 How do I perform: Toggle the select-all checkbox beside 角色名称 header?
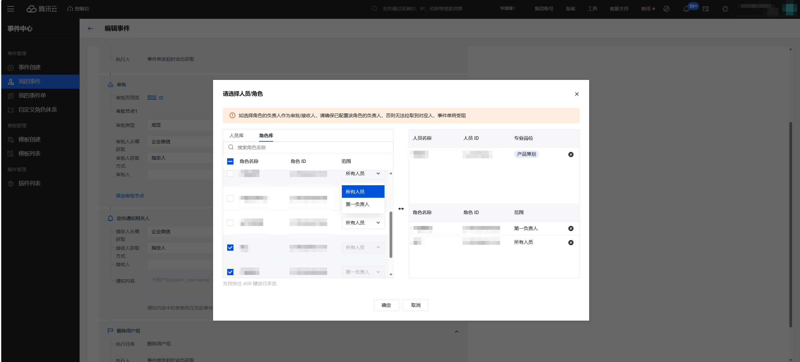230,161
